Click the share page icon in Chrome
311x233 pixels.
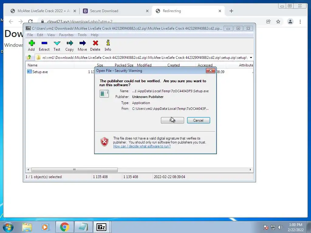[268, 22]
